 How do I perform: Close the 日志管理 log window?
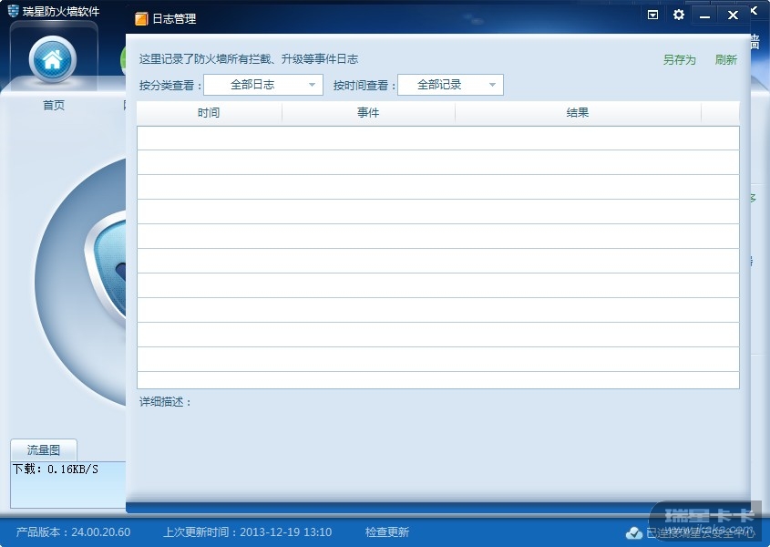click(733, 15)
